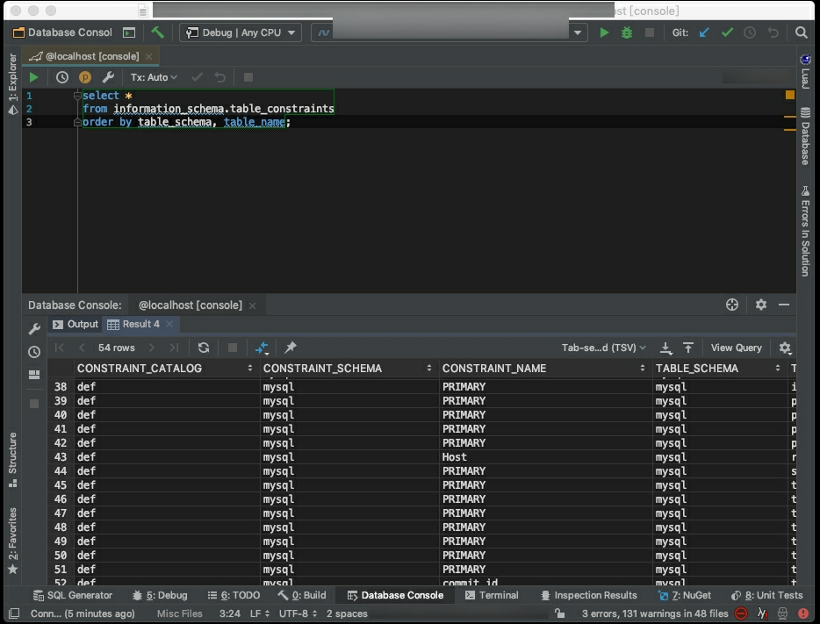This screenshot has width=820, height=624.
Task: Toggle the Errors In Solution side panel
Action: click(x=805, y=231)
